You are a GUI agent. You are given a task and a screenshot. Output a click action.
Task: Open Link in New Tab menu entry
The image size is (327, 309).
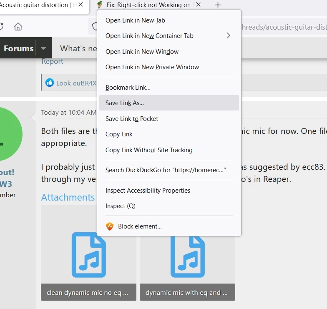pyautogui.click(x=169, y=20)
